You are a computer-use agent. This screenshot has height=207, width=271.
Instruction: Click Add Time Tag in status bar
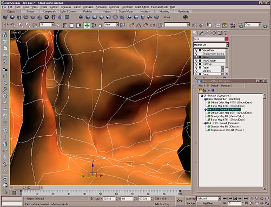tap(162, 204)
